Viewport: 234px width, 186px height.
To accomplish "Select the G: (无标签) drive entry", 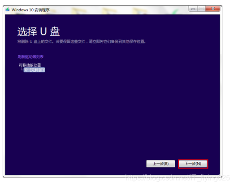I will (x=34, y=70).
